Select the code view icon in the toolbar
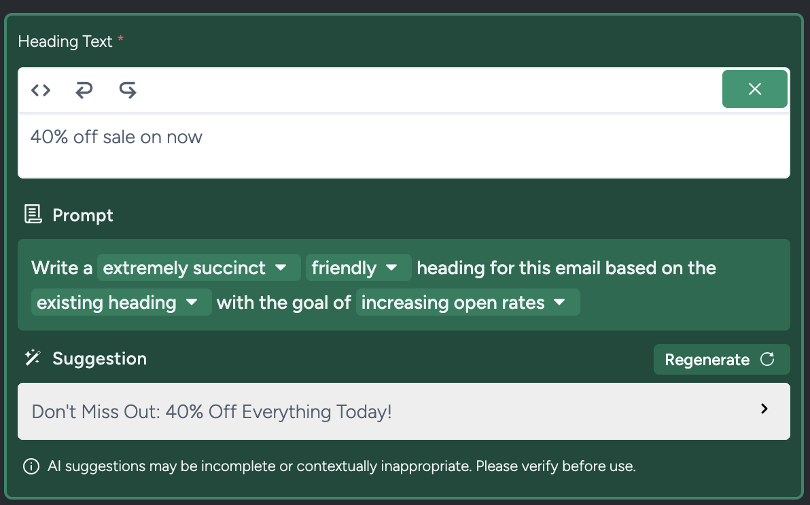The image size is (810, 505). coord(40,89)
